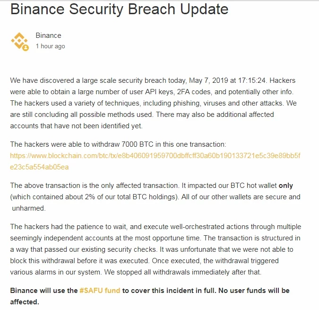
Task: Open the #SAFU fund link
Action: (x=100, y=291)
